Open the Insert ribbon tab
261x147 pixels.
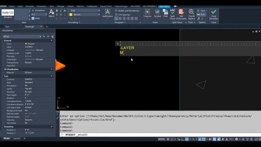[x=20, y=7]
